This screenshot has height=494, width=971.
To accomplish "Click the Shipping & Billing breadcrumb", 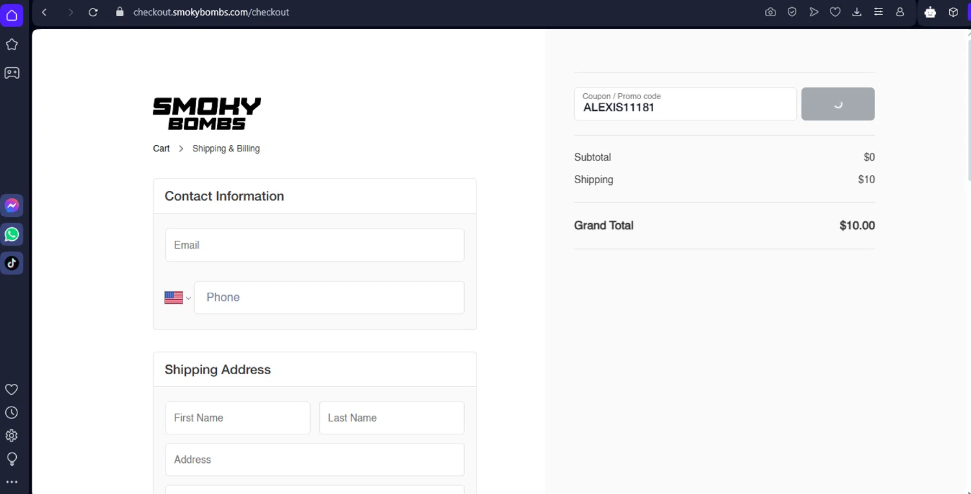I will click(x=226, y=148).
